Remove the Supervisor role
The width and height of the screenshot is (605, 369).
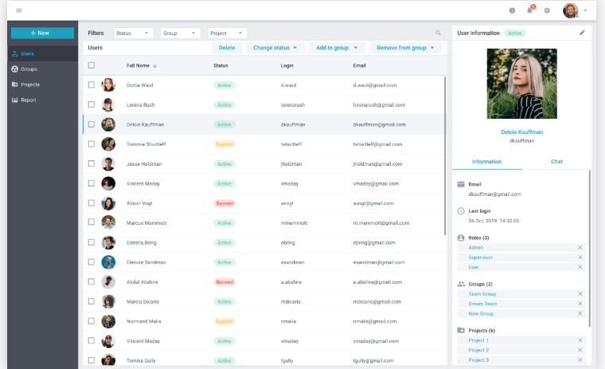tap(580, 257)
